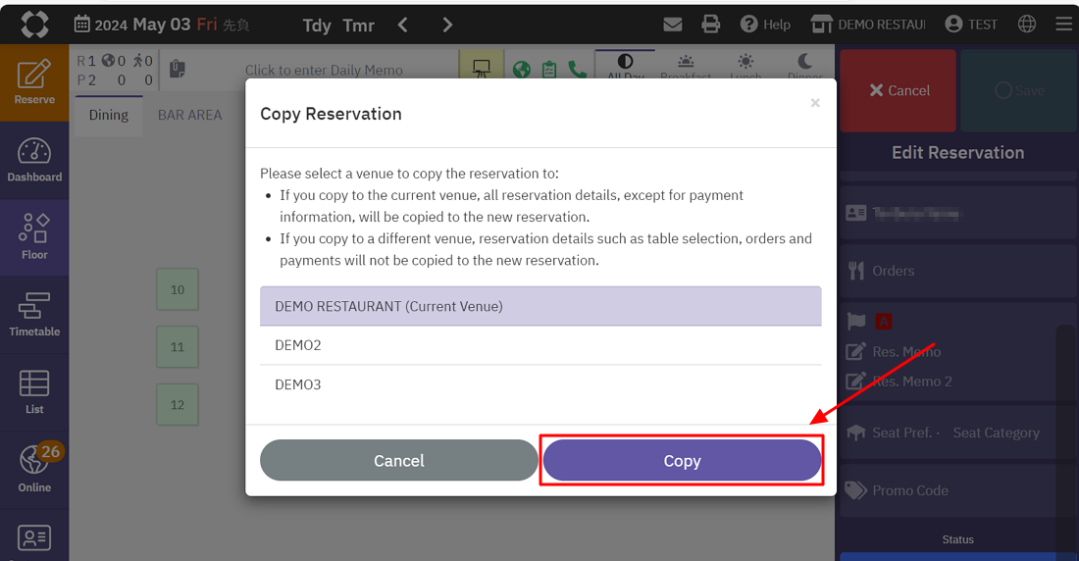Open the language globe selector
This screenshot has height=561, width=1079.
[1027, 25]
